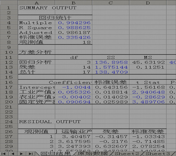This screenshot has height=156, width=176.
Task: Select R Square value 0.988625
Action: (74, 28)
